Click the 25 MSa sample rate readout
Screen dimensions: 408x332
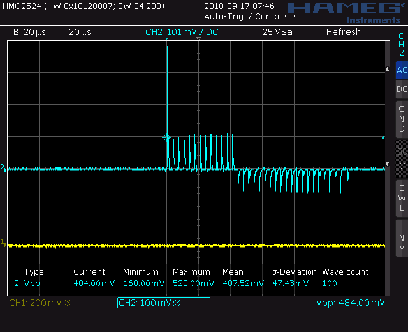pyautogui.click(x=277, y=32)
